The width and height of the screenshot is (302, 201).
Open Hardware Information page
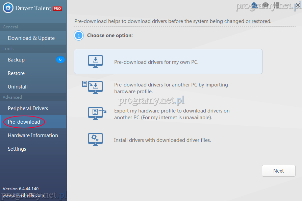[x=33, y=135]
